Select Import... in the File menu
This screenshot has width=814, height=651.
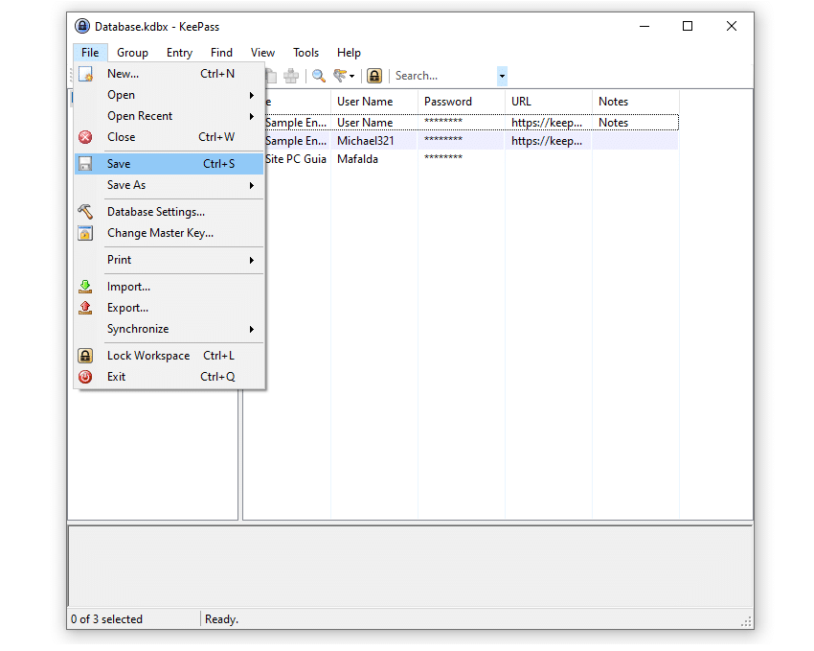tap(170, 287)
